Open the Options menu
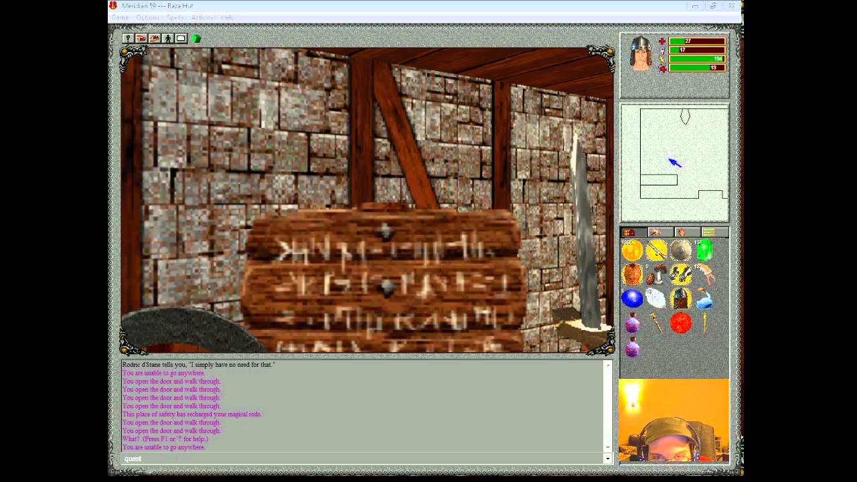The width and height of the screenshot is (857, 482). pyautogui.click(x=147, y=17)
